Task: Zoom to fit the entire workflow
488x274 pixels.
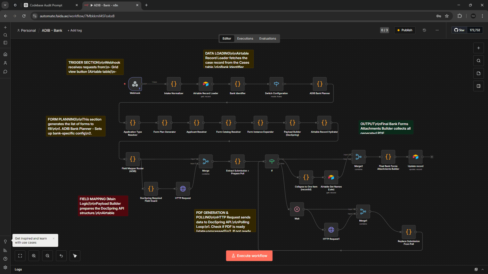Action: [x=20, y=255]
